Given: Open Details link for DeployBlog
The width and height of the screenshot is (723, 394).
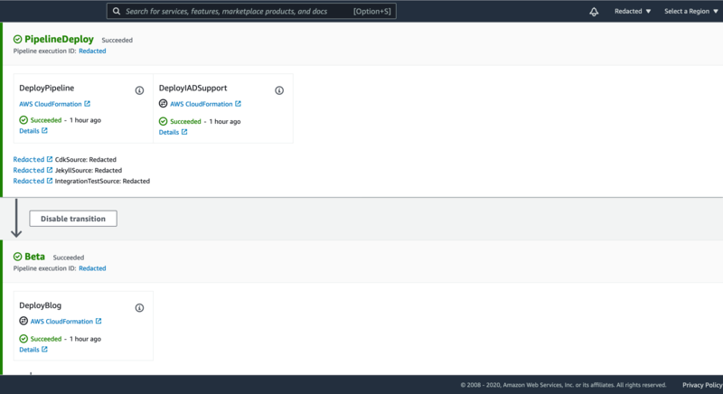Looking at the screenshot, I should (29, 350).
